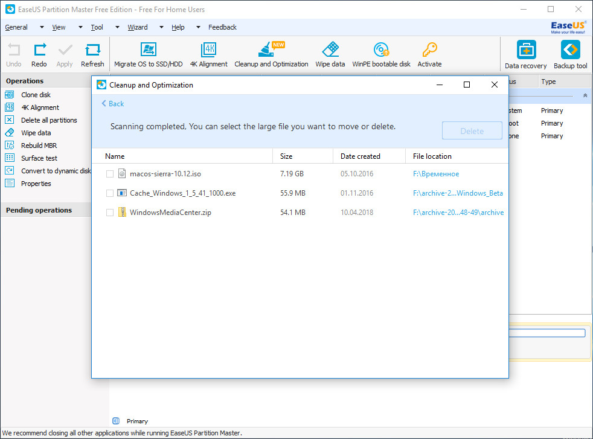The image size is (593, 439).
Task: Click the Feedback menu item
Action: pos(222,27)
